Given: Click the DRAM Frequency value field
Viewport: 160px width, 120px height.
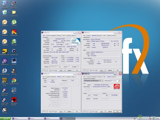Looking at the screenshot, I should click(x=65, y=88).
